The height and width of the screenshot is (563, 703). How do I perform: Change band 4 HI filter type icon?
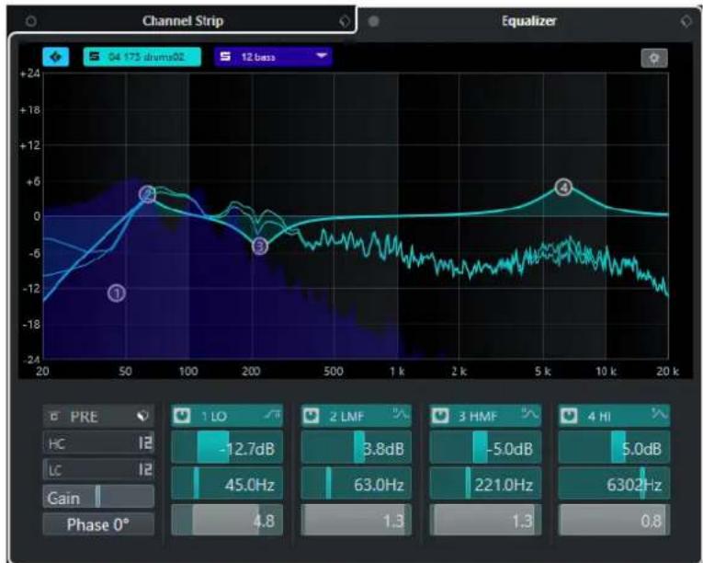coord(660,414)
